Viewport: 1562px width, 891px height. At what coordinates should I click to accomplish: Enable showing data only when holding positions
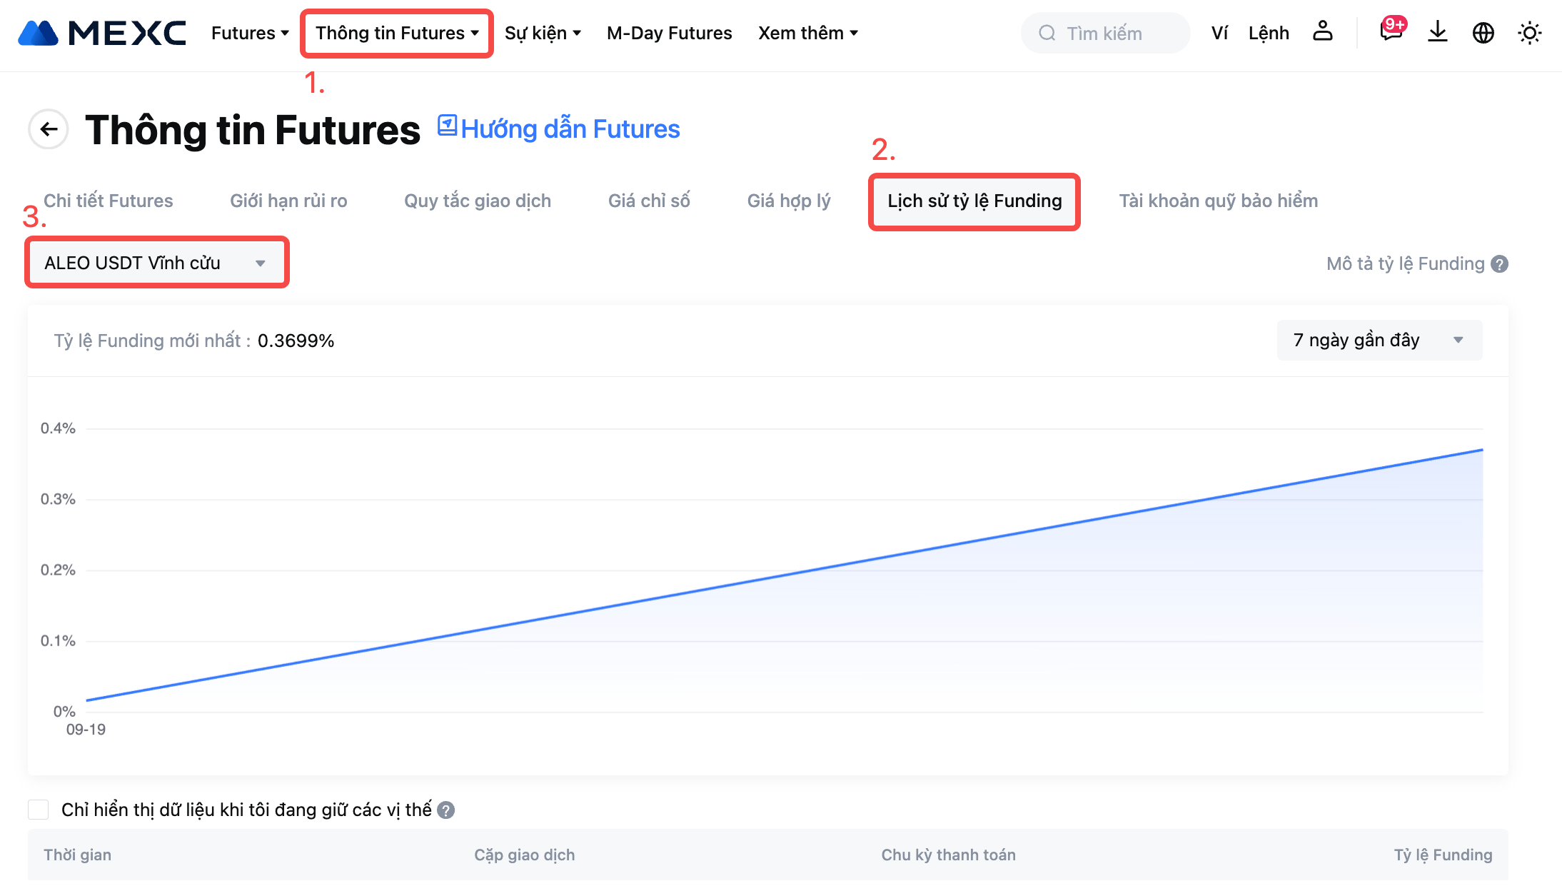pos(39,810)
